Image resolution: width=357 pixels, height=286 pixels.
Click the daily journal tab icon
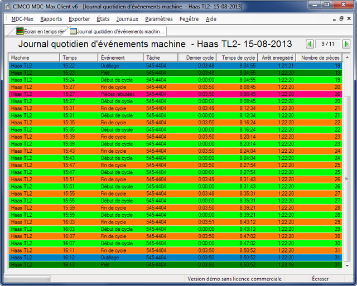point(73,31)
